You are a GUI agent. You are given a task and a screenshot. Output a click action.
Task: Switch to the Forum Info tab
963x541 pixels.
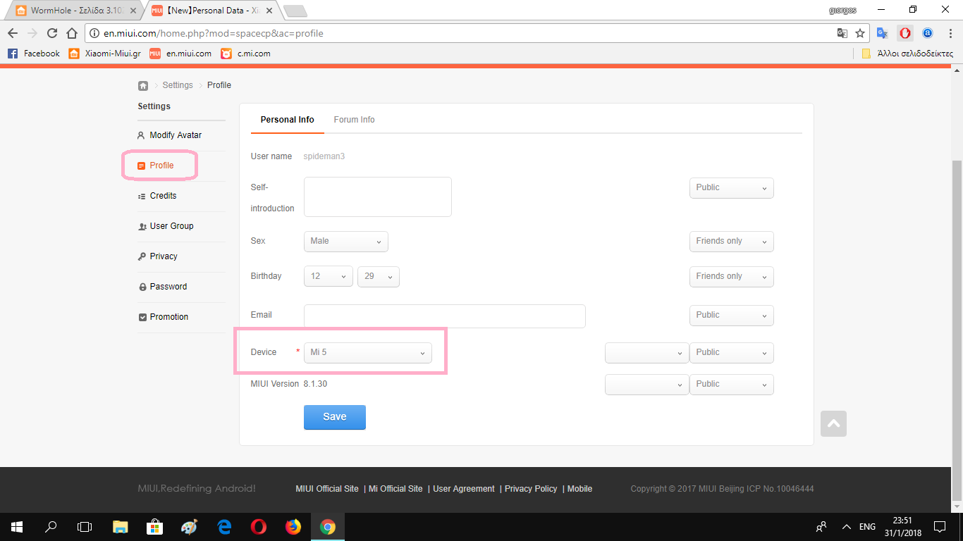click(x=354, y=120)
